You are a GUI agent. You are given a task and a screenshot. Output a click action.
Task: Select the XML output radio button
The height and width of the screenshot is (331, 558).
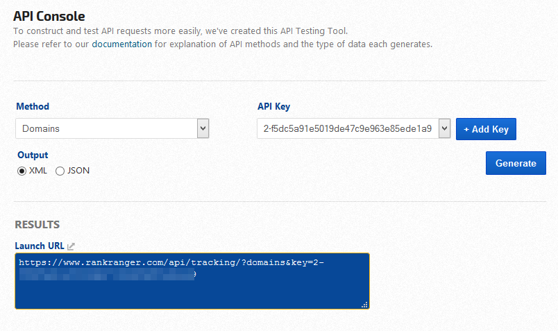coord(22,171)
